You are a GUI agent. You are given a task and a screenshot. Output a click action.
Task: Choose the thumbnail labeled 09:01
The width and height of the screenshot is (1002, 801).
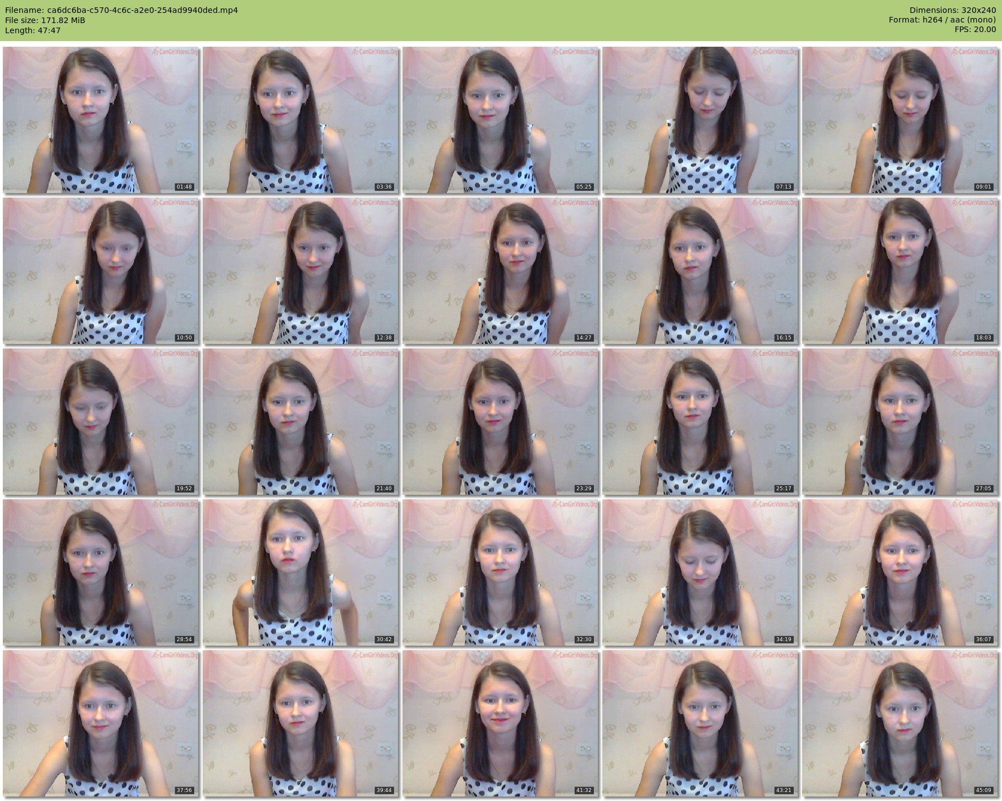click(900, 120)
